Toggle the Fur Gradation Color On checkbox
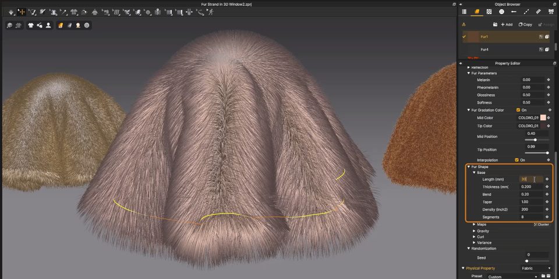Image resolution: width=559 pixels, height=279 pixels. [x=518, y=110]
